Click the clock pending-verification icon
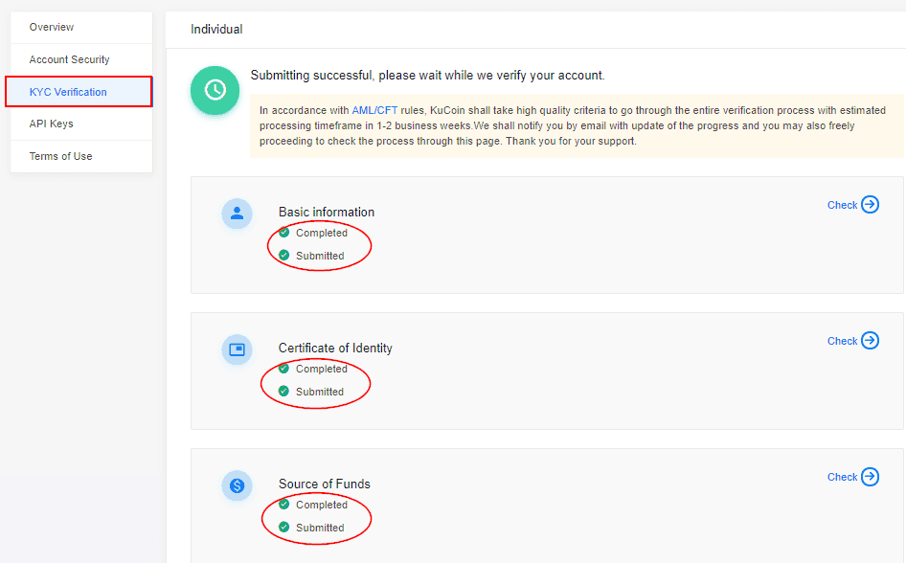The image size is (906, 563). click(215, 90)
